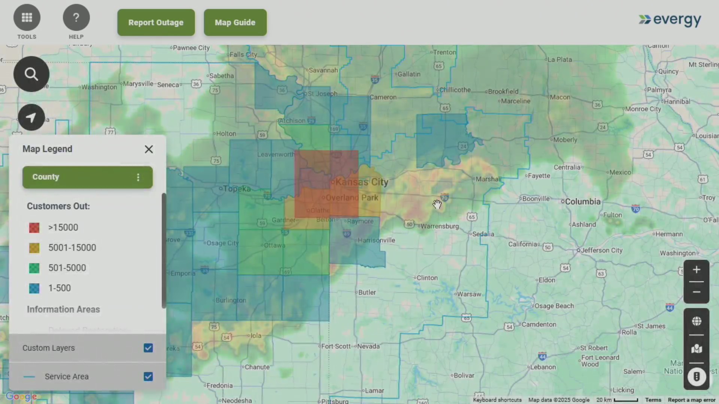
Task: Click the Evergy logo
Action: point(670,20)
